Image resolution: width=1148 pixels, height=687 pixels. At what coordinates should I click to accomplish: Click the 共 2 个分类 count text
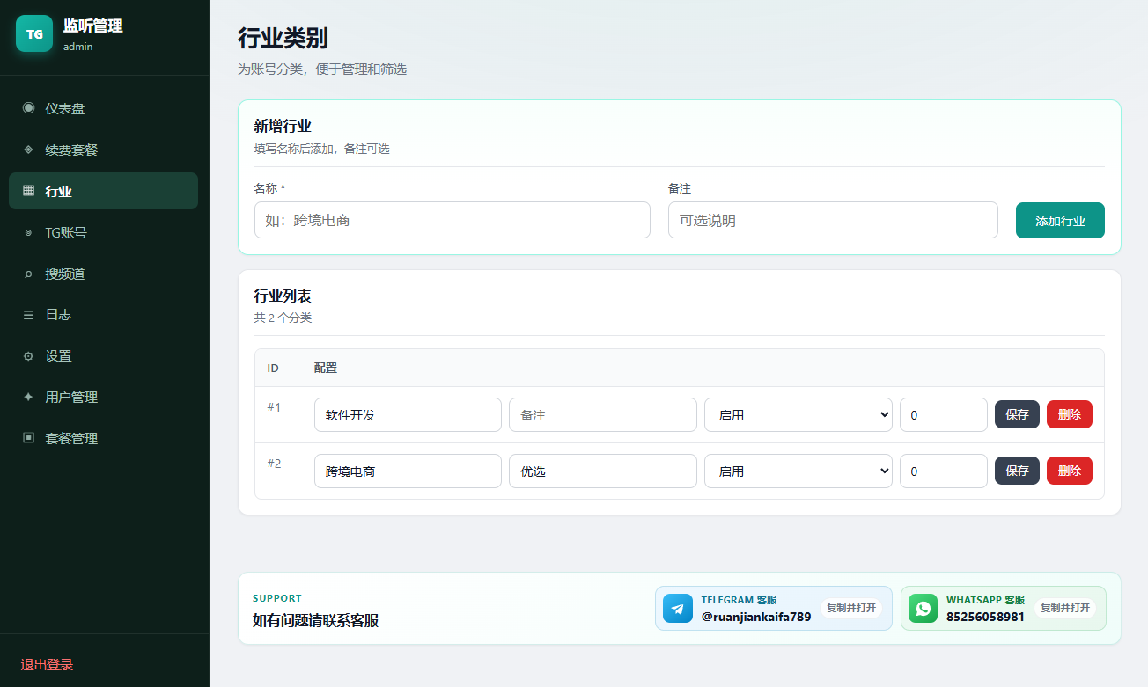pos(283,318)
